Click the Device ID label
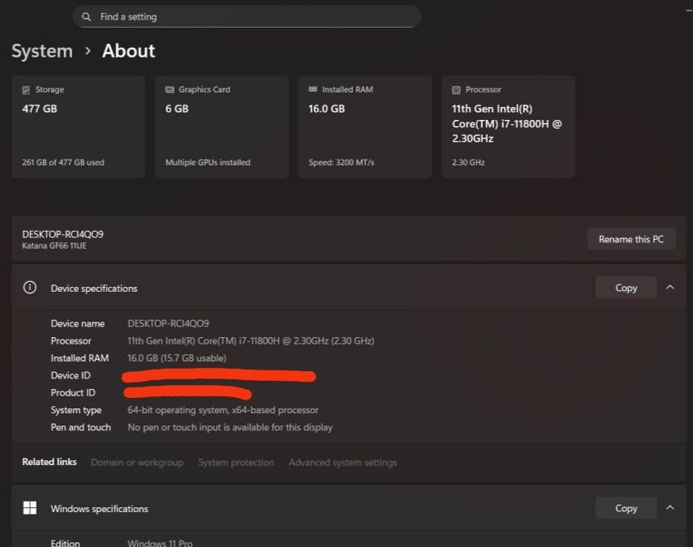This screenshot has width=693, height=547. [x=71, y=375]
